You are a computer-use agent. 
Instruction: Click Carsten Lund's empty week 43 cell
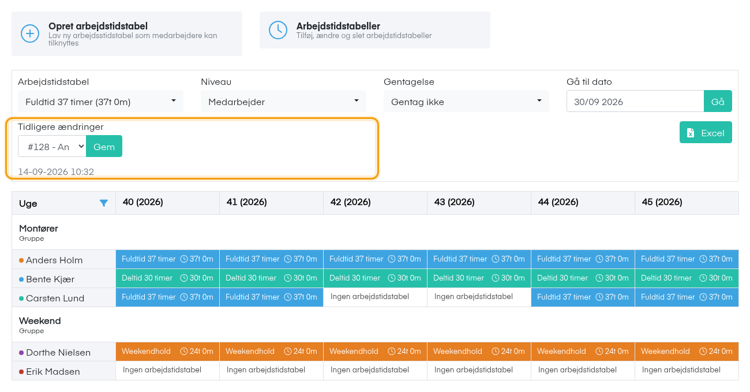click(x=479, y=297)
